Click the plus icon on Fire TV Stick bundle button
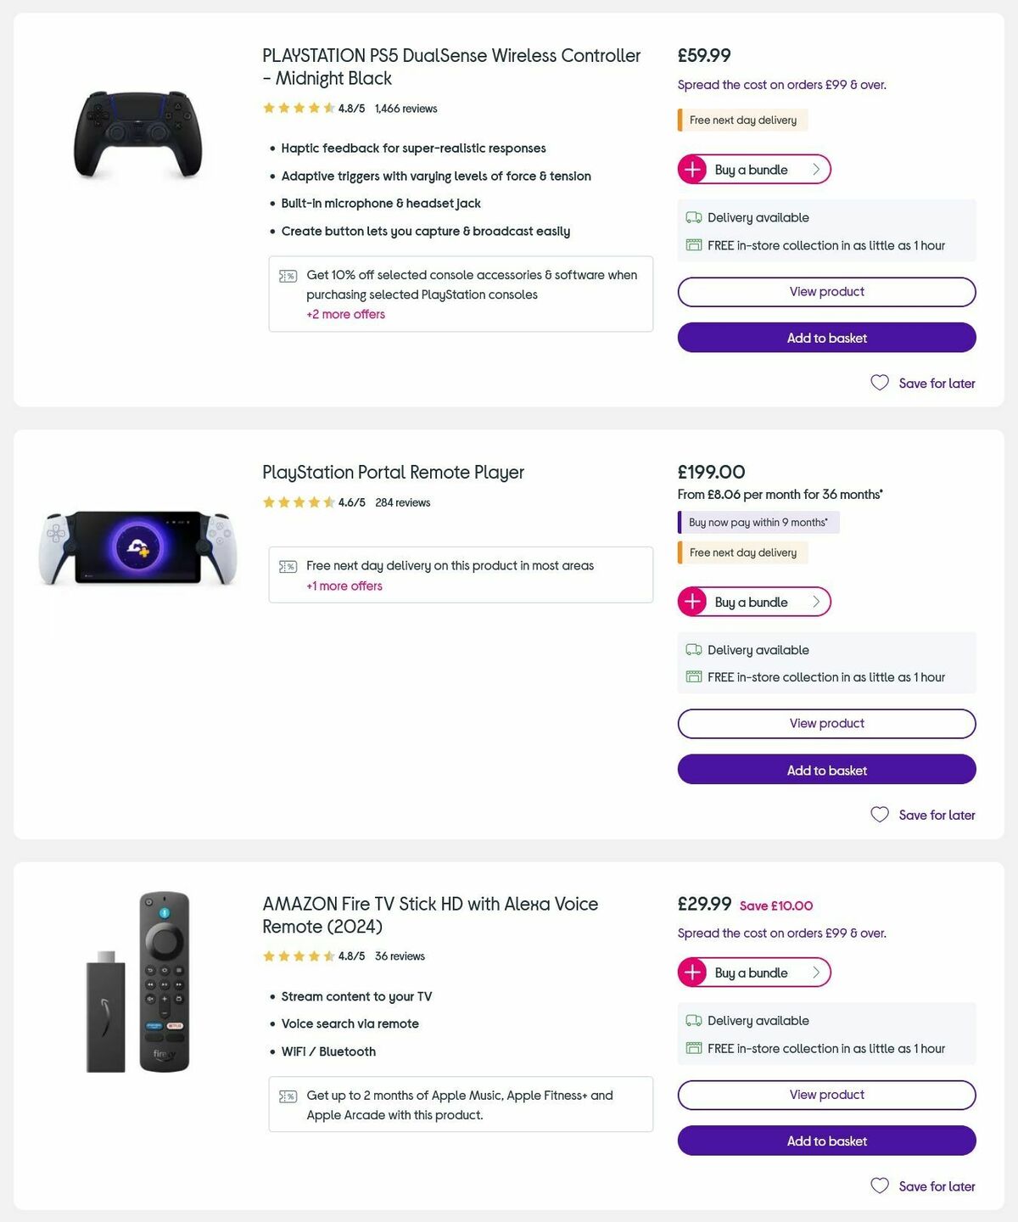This screenshot has width=1018, height=1222. click(x=693, y=972)
